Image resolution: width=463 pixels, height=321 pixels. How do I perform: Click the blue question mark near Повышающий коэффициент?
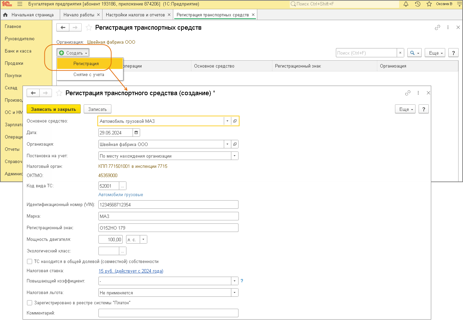[x=242, y=281]
